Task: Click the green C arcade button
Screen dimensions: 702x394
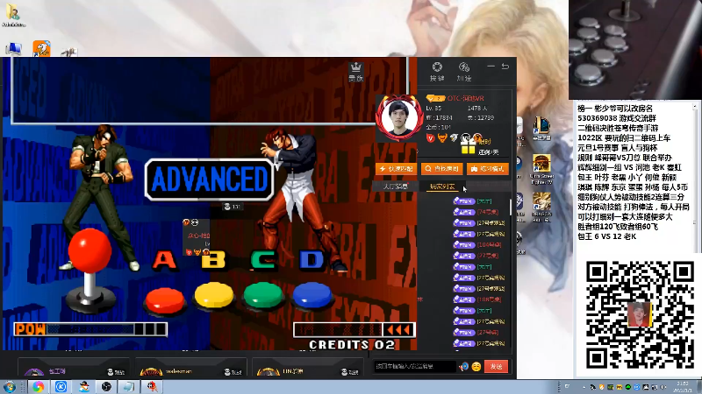Action: point(263,296)
